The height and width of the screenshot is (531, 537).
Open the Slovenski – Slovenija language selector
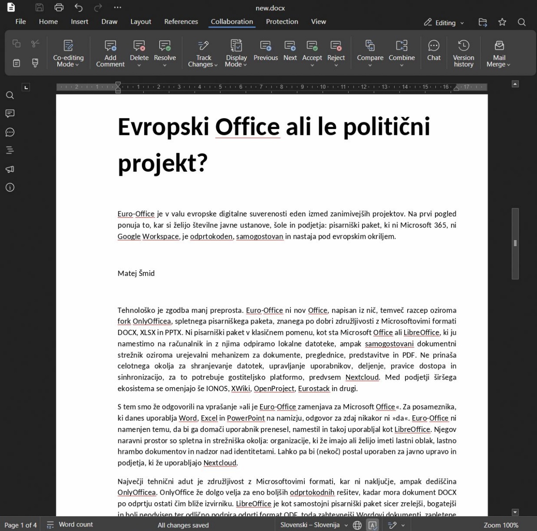tap(314, 525)
